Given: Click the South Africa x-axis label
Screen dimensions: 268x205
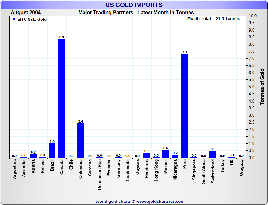Looking at the screenshot, I should click(x=203, y=172).
